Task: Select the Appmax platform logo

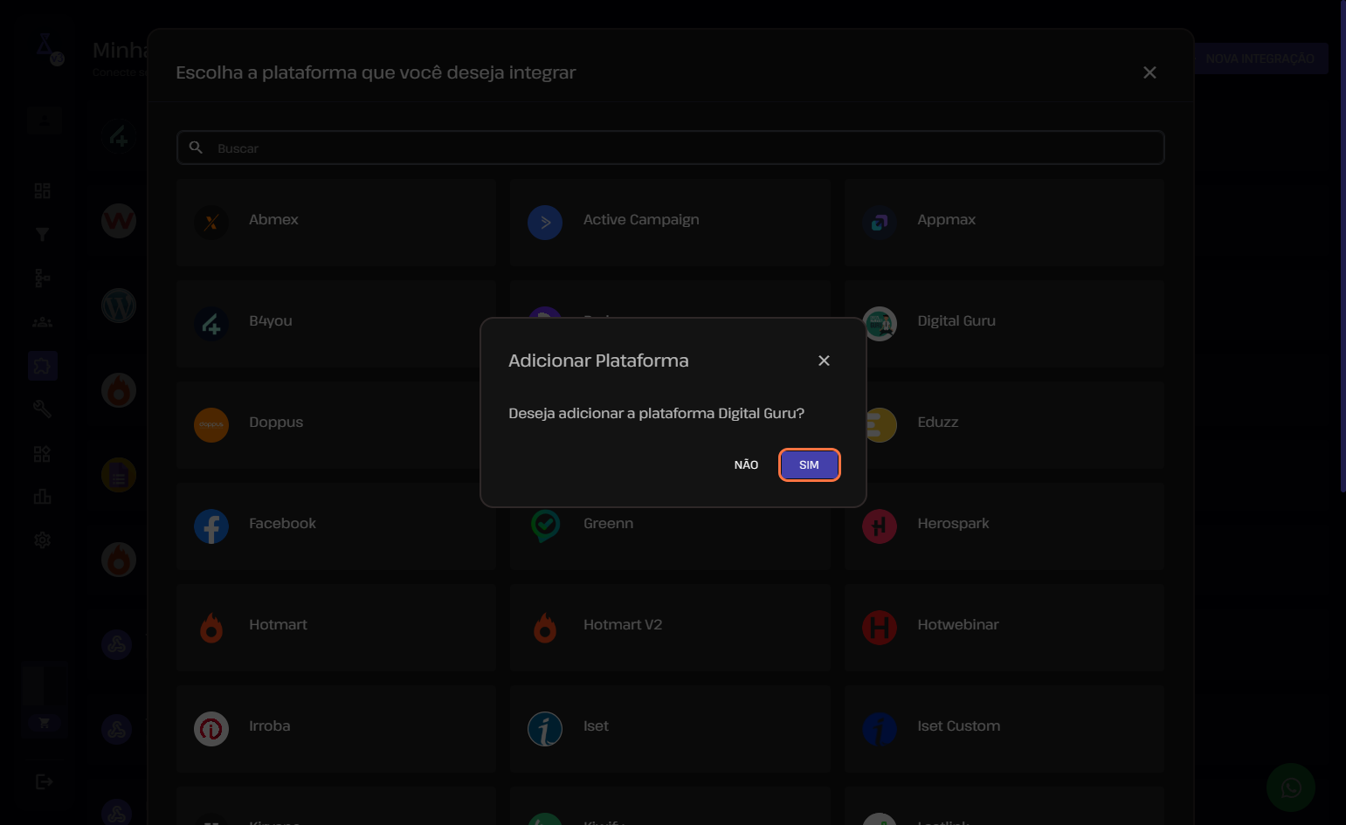Action: (880, 223)
